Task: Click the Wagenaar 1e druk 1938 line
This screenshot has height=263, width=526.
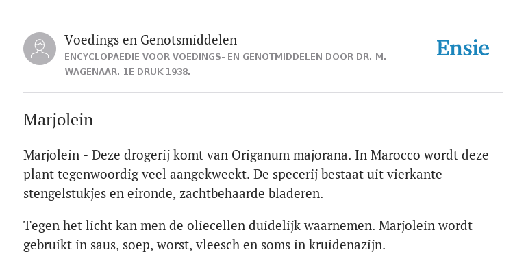Action: (127, 72)
